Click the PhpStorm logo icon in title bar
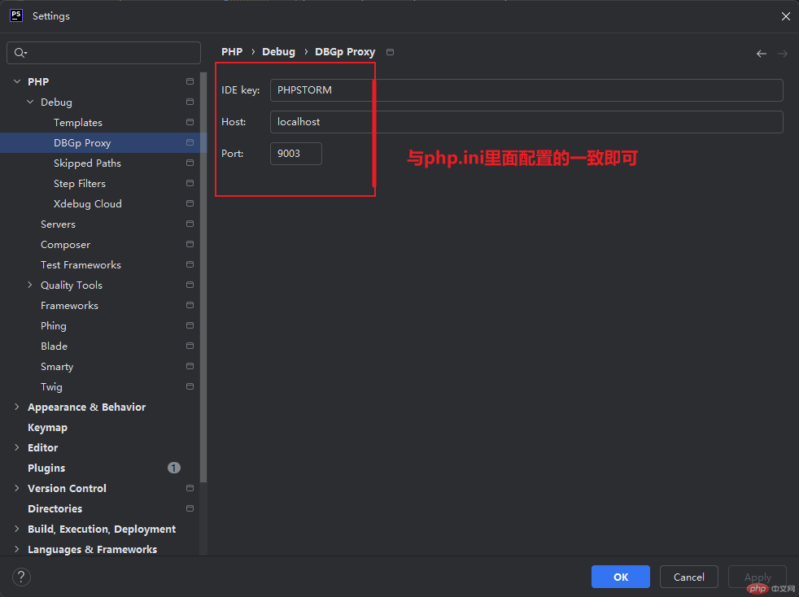Viewport: 799px width, 597px height. pos(16,15)
